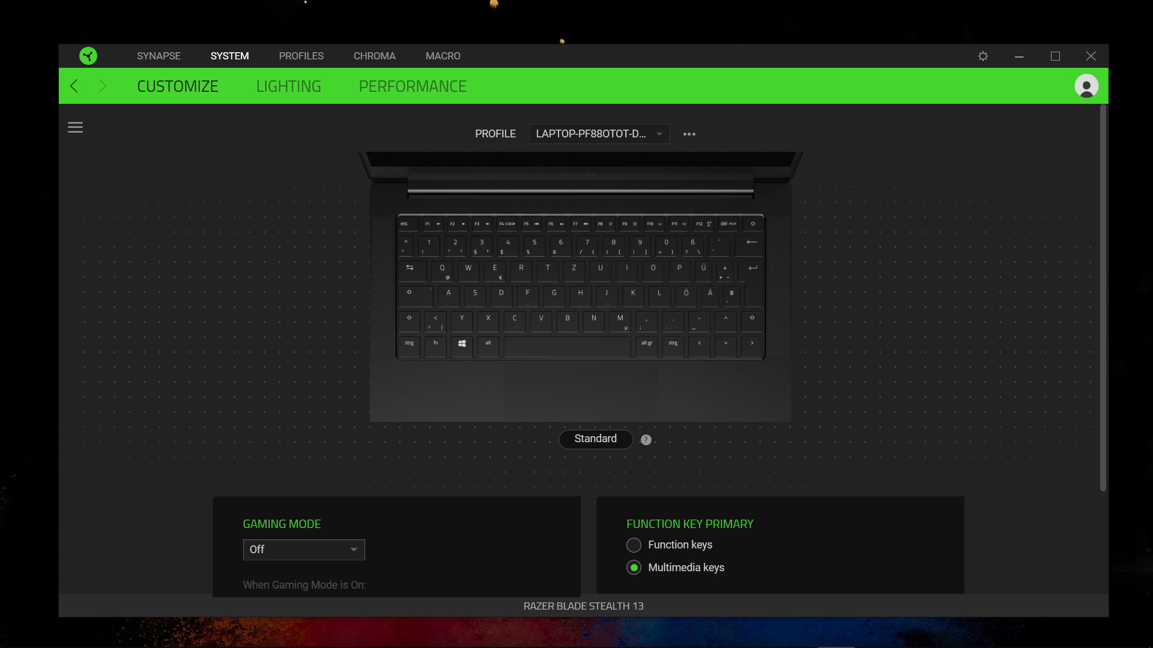1153x648 pixels.
Task: Select the F8 brightness down key
Action: pos(605,224)
